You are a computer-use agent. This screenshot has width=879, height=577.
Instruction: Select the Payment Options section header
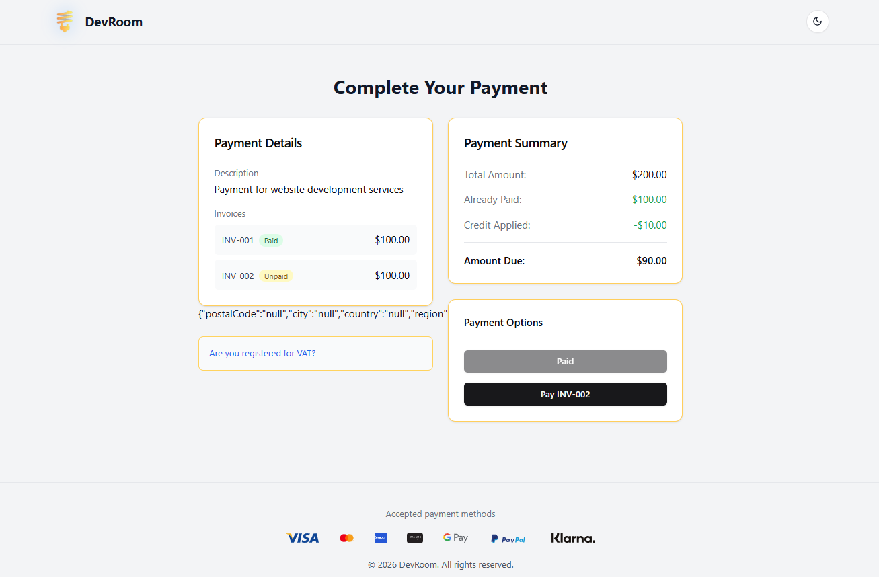coord(503,323)
